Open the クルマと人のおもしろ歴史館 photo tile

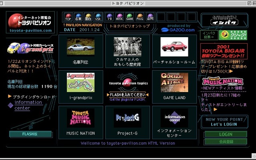coord(128,51)
